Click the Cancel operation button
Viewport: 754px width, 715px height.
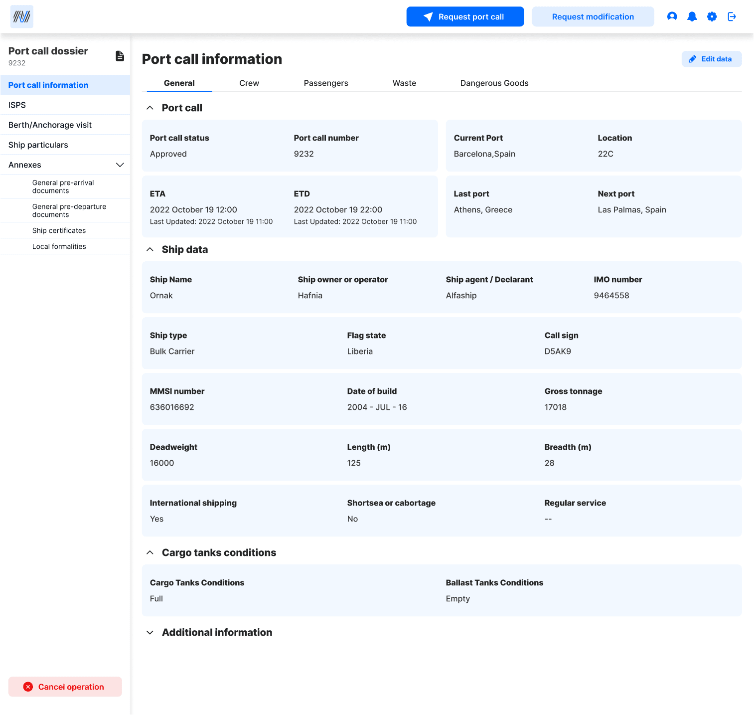(65, 687)
